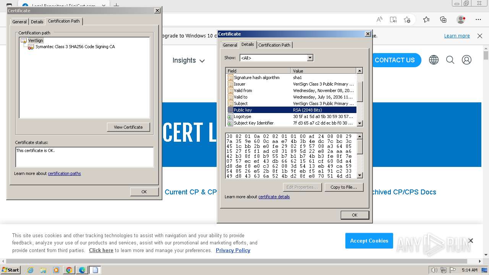Click the DigiCert search magnifier icon

450,60
